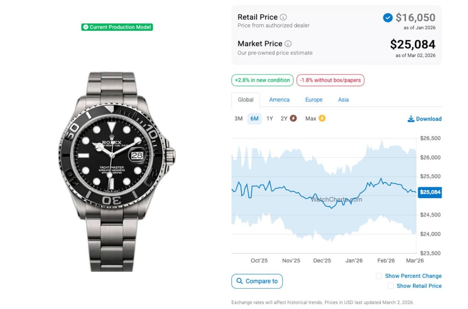Switch to the America tab
The image size is (468, 309).
tap(279, 100)
